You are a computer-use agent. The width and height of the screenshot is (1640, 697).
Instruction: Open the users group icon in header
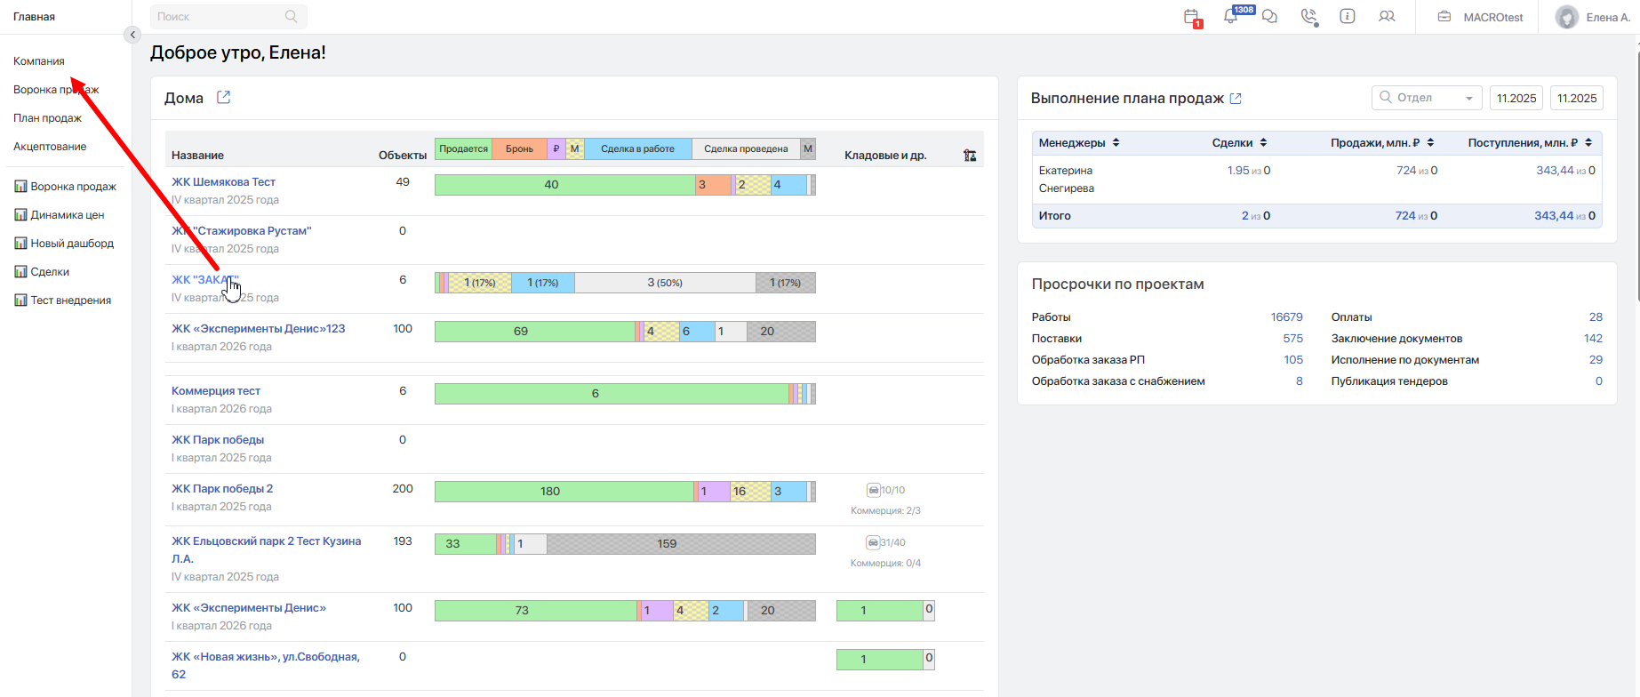click(1387, 17)
